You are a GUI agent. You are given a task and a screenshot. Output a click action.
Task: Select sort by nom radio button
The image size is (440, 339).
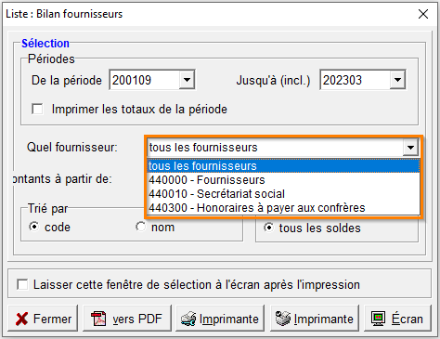pyautogui.click(x=140, y=227)
